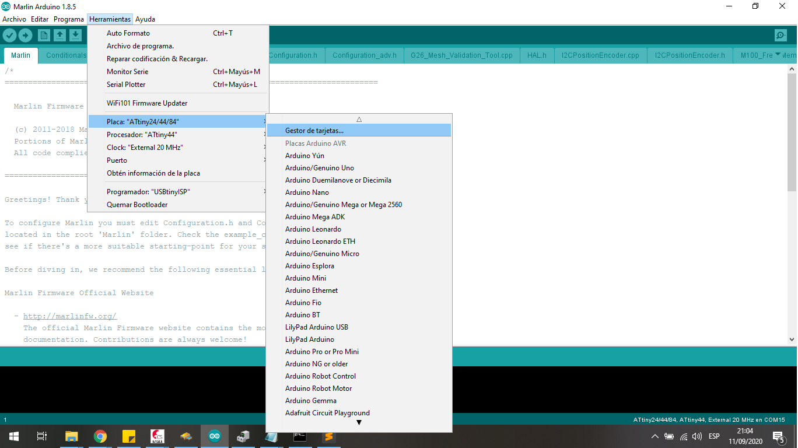Open the Serial Monitor magnifier icon

click(x=780, y=36)
